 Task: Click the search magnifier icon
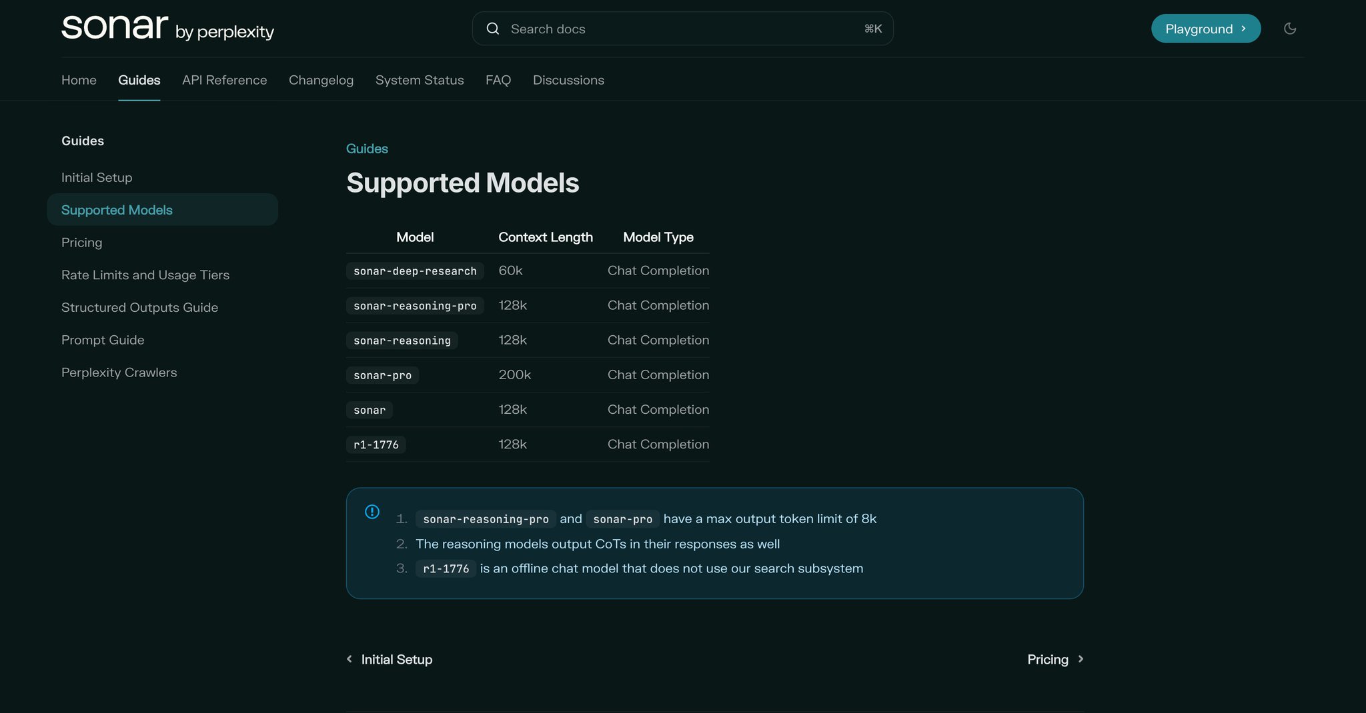(x=493, y=29)
